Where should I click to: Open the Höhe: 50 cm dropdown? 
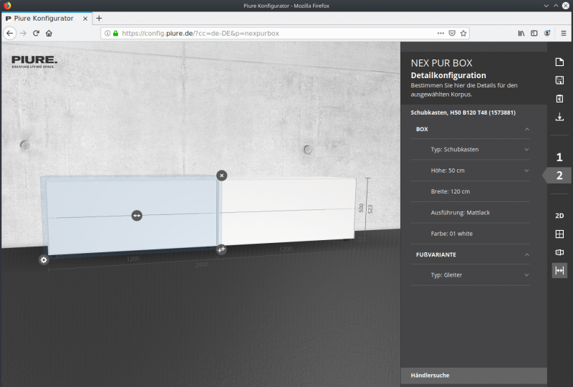[470, 171]
